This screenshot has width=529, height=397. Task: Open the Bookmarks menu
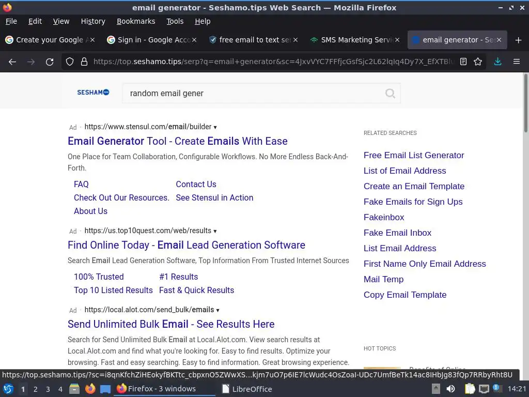click(x=136, y=21)
